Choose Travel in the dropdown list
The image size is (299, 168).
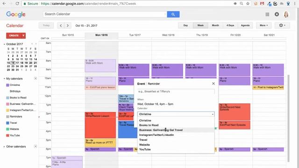(176, 140)
